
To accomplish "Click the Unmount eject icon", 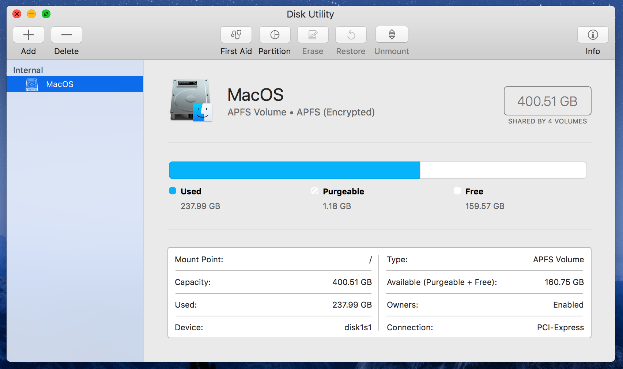I will click(392, 35).
